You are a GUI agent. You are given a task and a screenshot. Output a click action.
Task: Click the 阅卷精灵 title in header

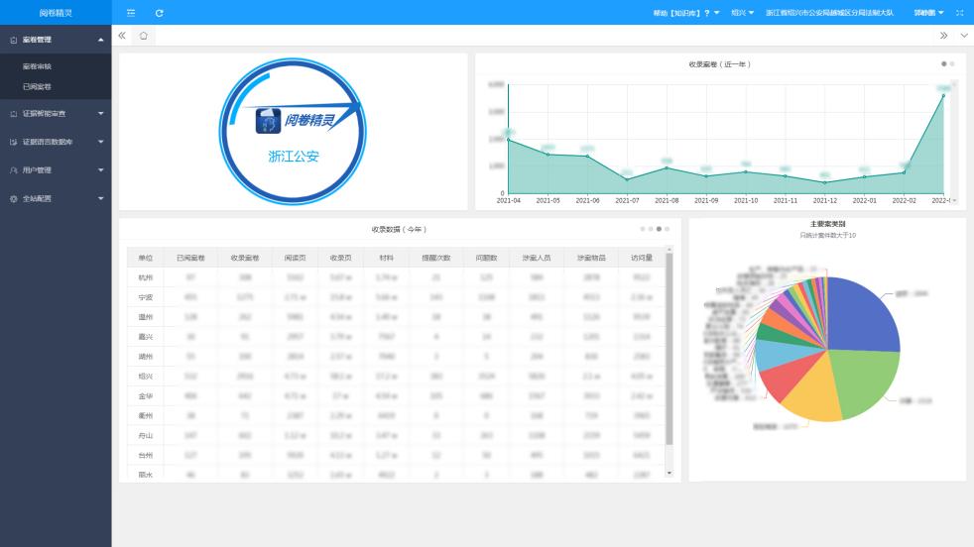56,13
